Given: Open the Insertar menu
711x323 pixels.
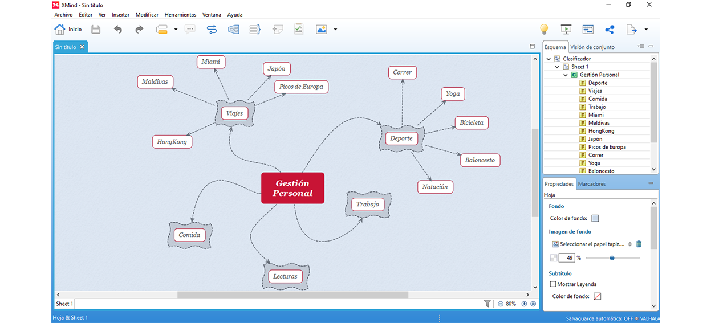Looking at the screenshot, I should coord(120,15).
